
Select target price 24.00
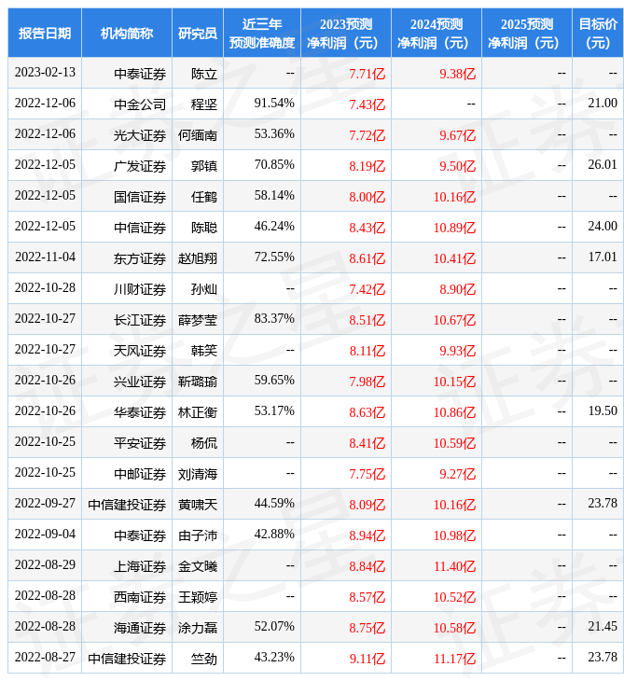(x=603, y=227)
